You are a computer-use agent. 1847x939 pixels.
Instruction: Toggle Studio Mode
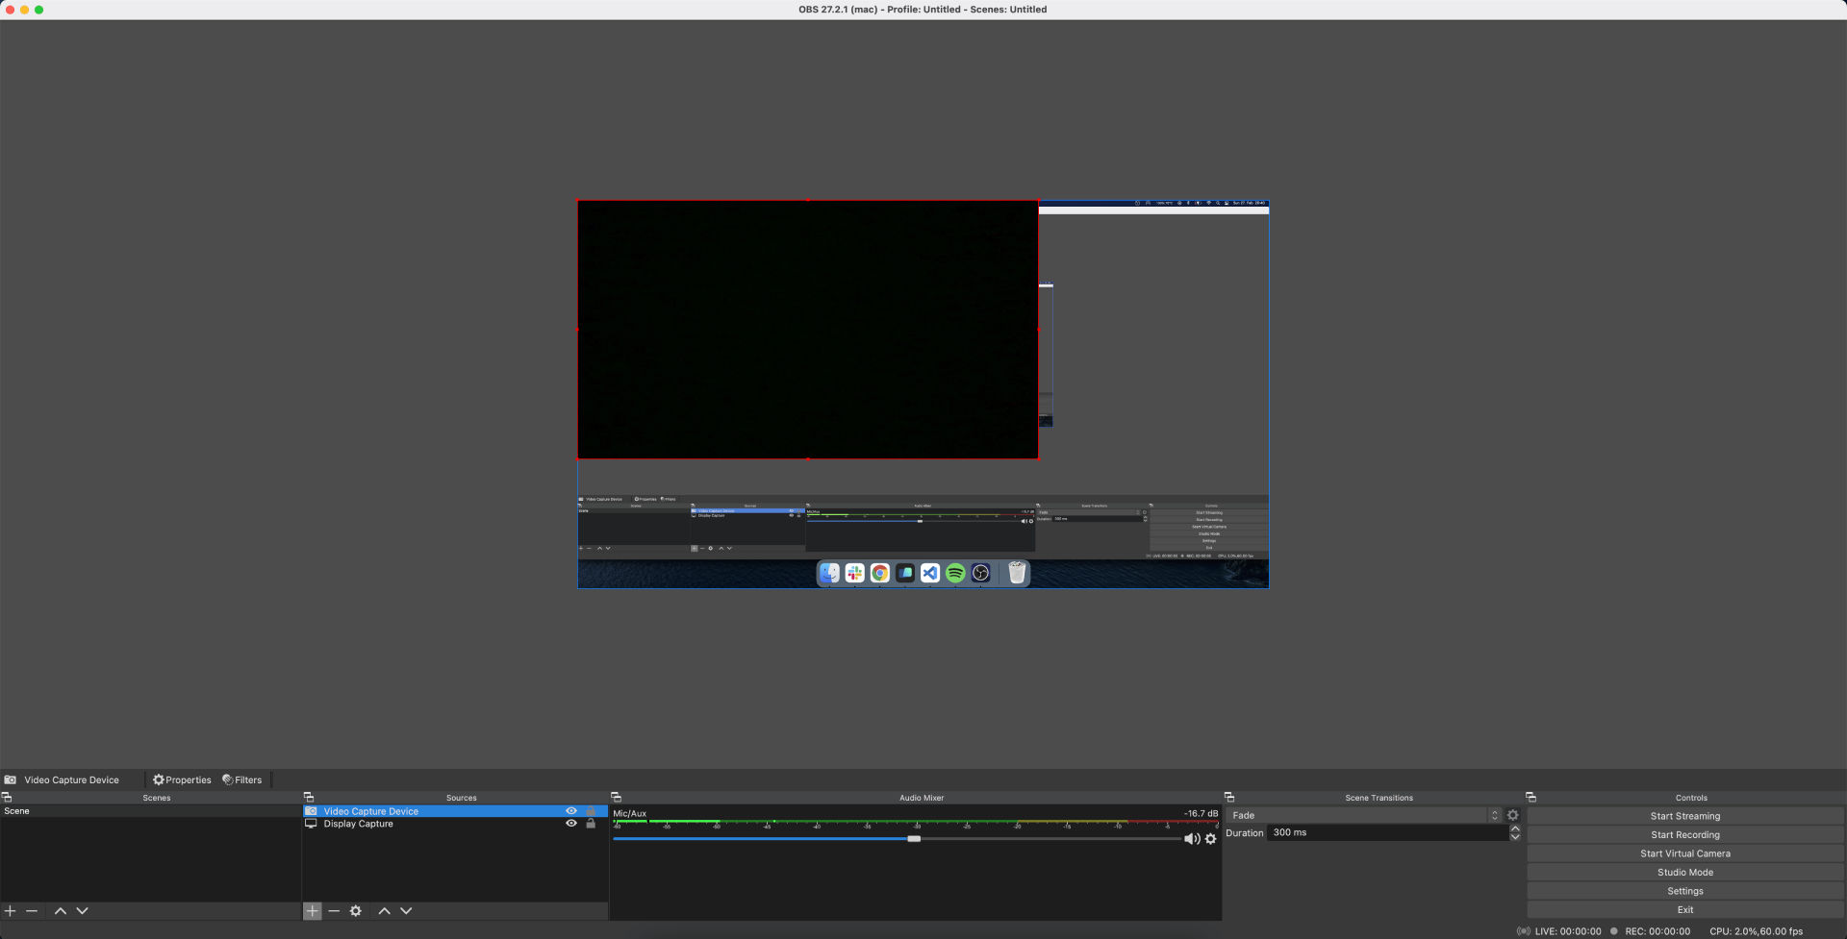click(1685, 873)
